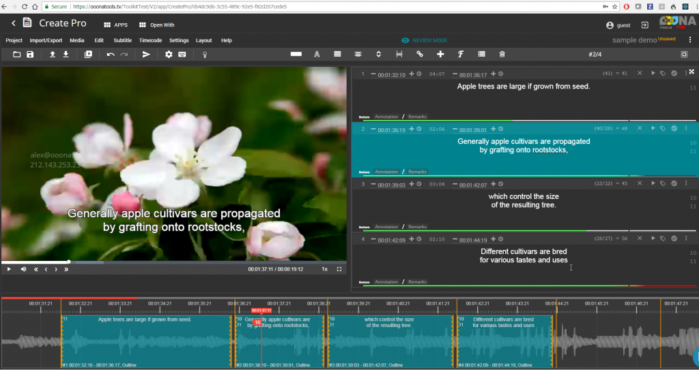Click the undo arrow in toolbar

[x=111, y=55]
